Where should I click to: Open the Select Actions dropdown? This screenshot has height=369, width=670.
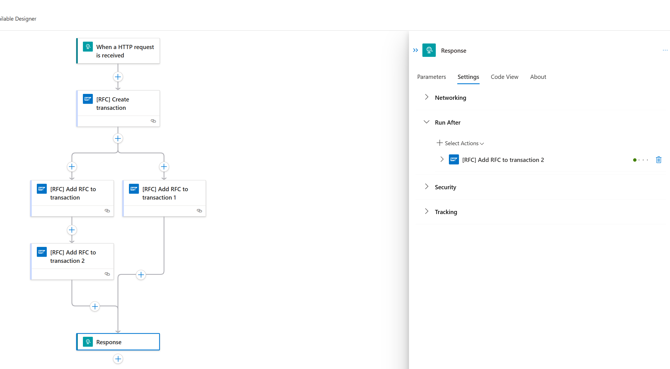tap(460, 143)
